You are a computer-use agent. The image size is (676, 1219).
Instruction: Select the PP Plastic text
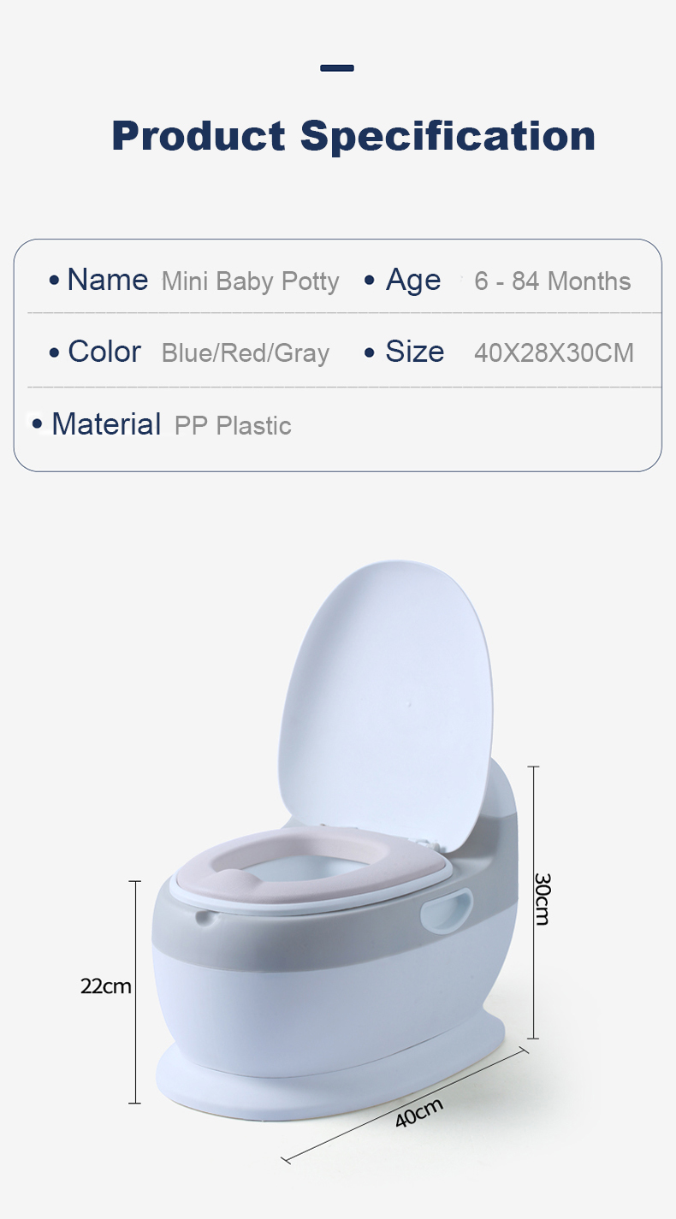(233, 426)
